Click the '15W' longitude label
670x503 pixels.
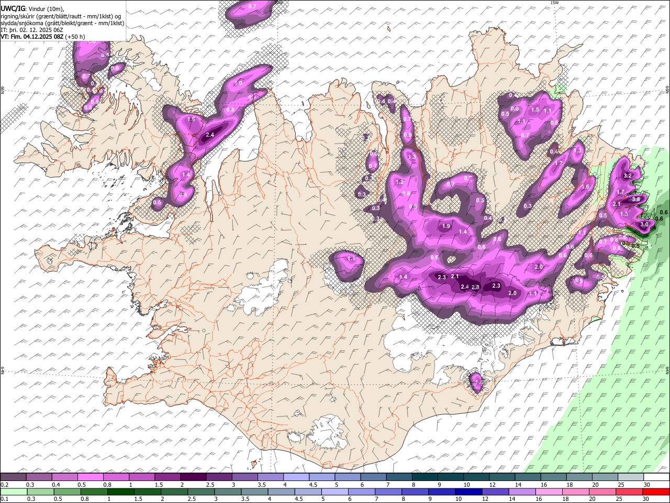pos(554,3)
